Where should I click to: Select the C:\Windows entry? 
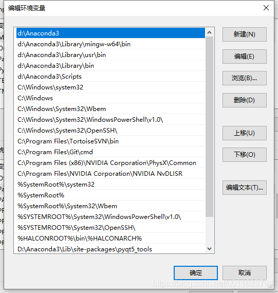point(110,98)
